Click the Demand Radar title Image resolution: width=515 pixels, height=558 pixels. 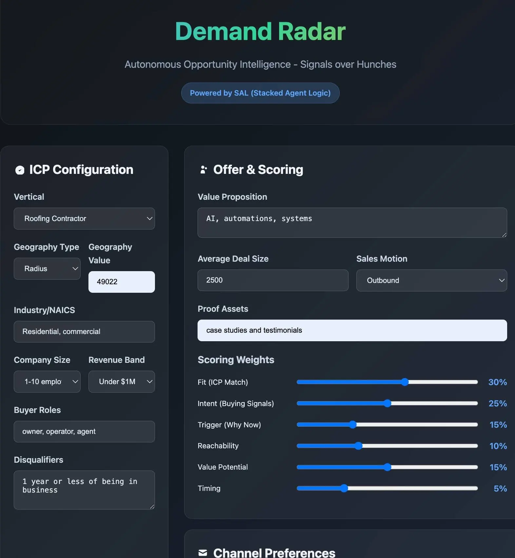260,31
